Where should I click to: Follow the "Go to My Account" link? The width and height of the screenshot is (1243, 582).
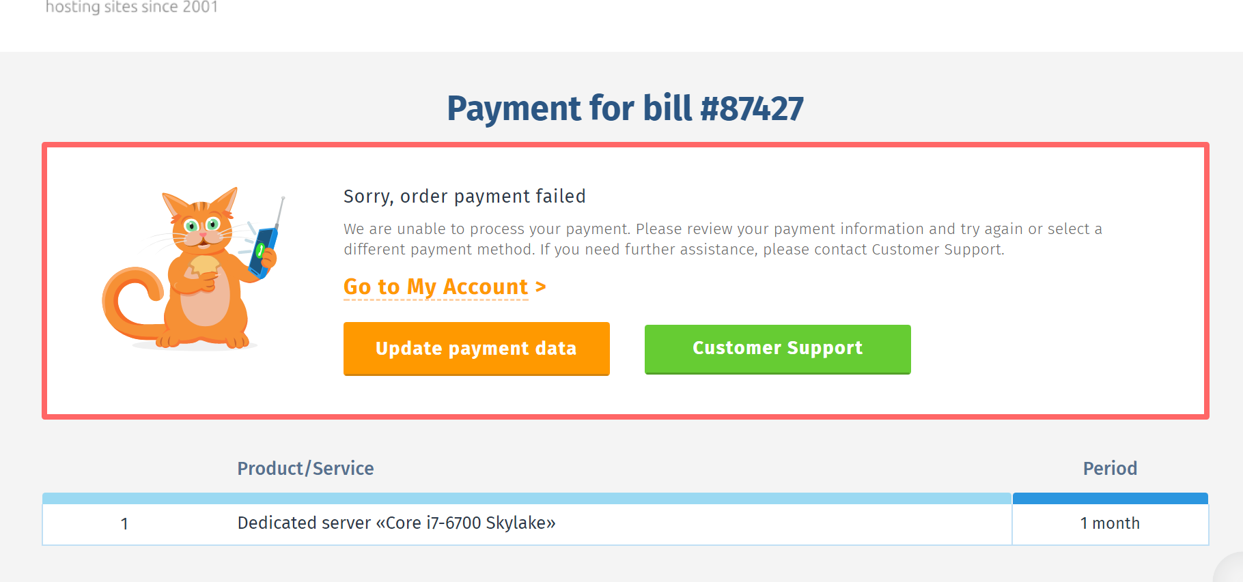click(436, 287)
